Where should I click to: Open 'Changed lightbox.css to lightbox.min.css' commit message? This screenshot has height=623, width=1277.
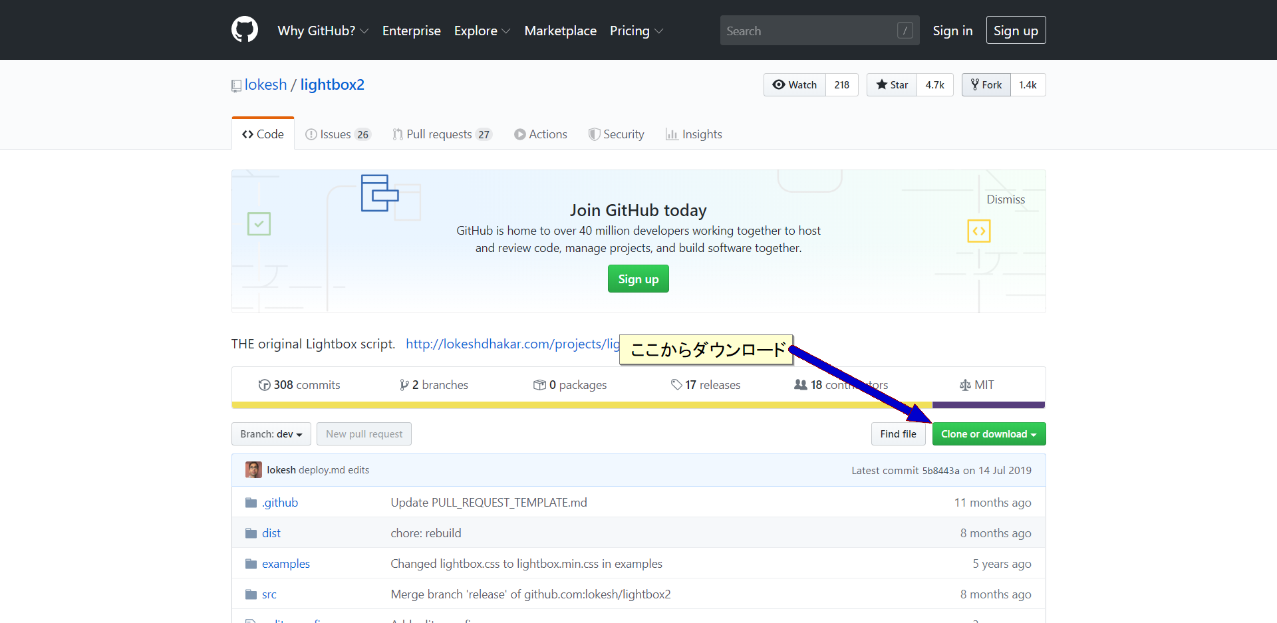tap(526, 564)
